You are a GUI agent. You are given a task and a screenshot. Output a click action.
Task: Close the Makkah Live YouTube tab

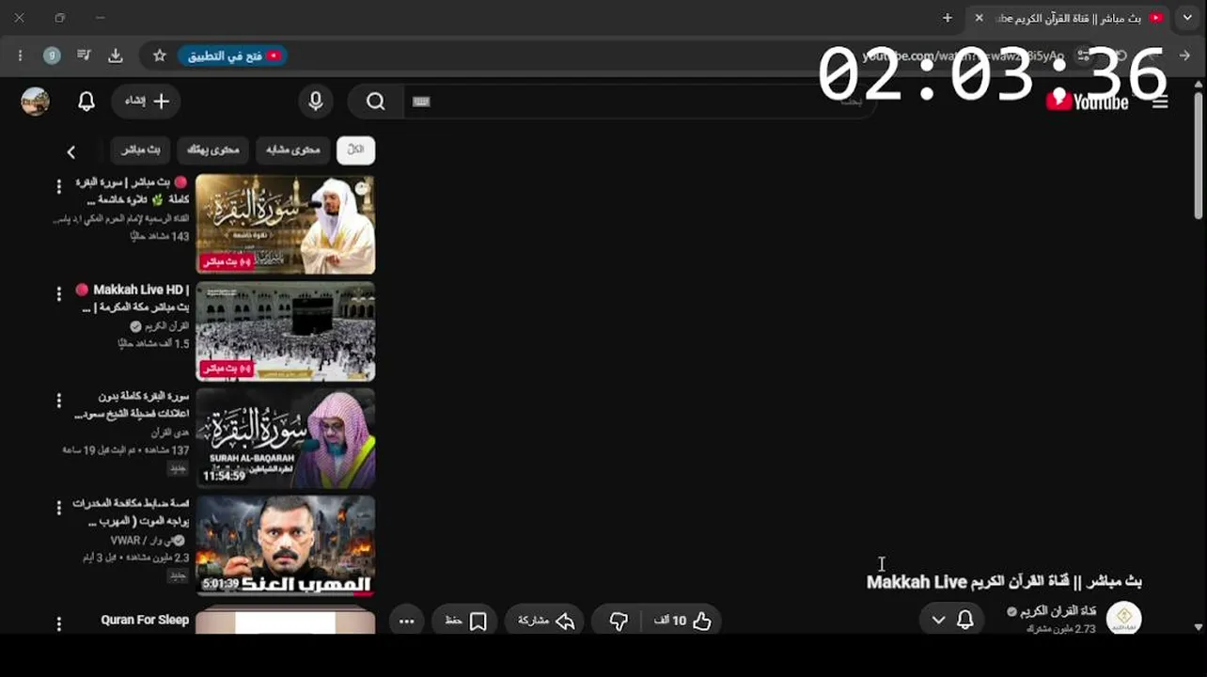click(x=979, y=18)
